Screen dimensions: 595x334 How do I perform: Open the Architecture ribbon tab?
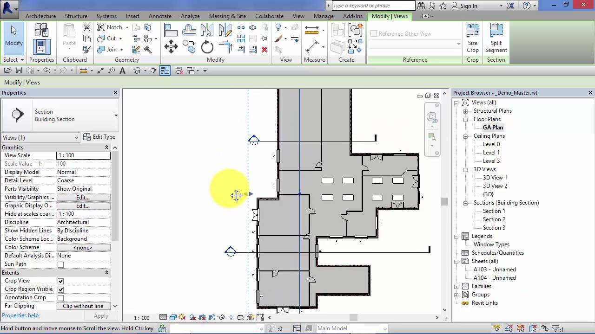click(x=40, y=16)
